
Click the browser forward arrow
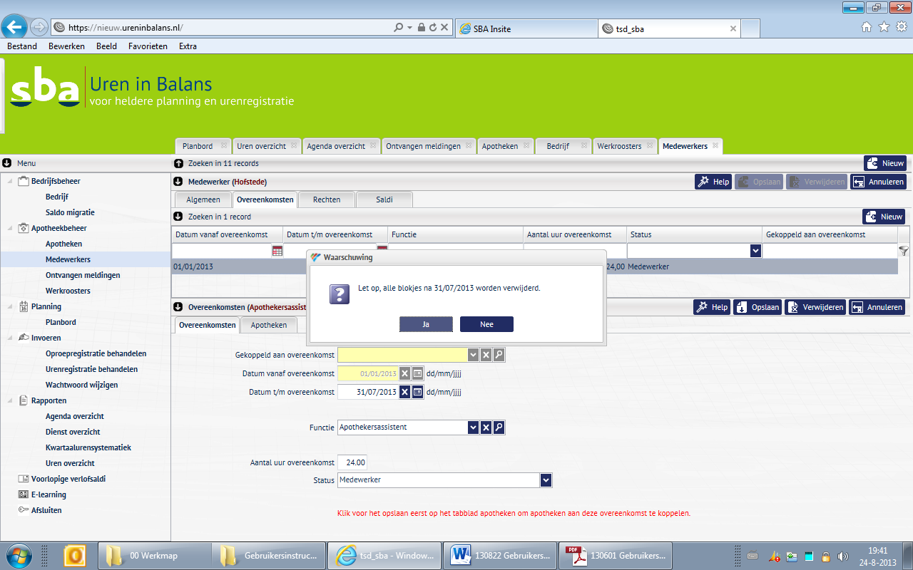39,27
